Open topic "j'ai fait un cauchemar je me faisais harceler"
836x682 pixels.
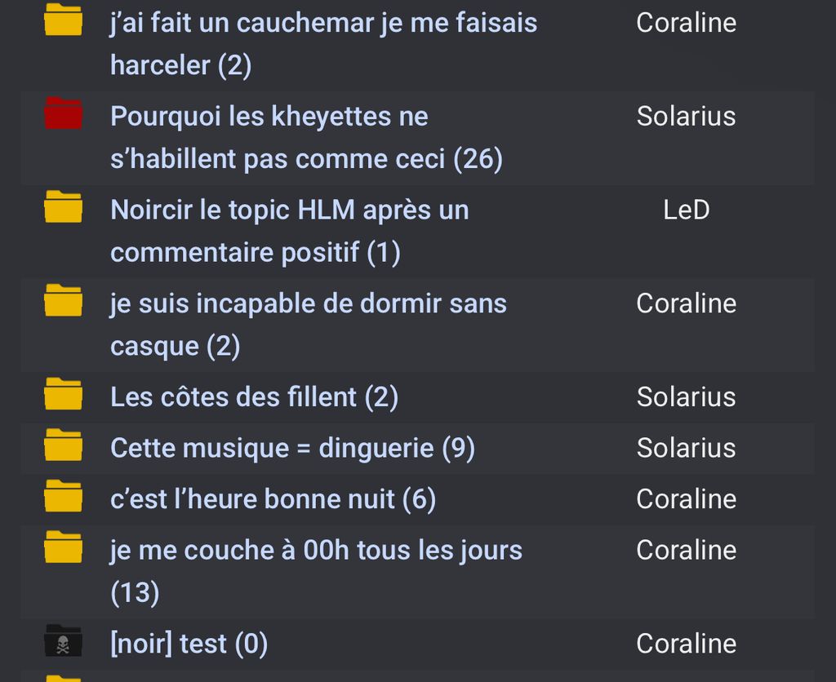(323, 23)
